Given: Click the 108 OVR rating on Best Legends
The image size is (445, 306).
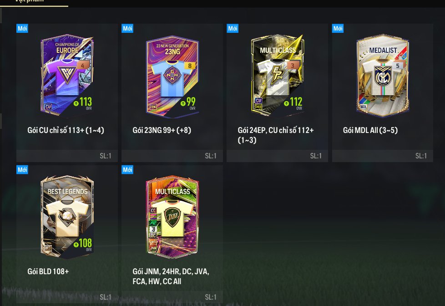Looking at the screenshot, I should 83,244.
